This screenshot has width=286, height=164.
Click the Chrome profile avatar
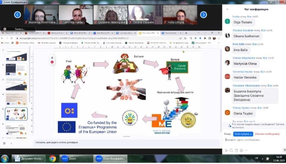coord(214,38)
